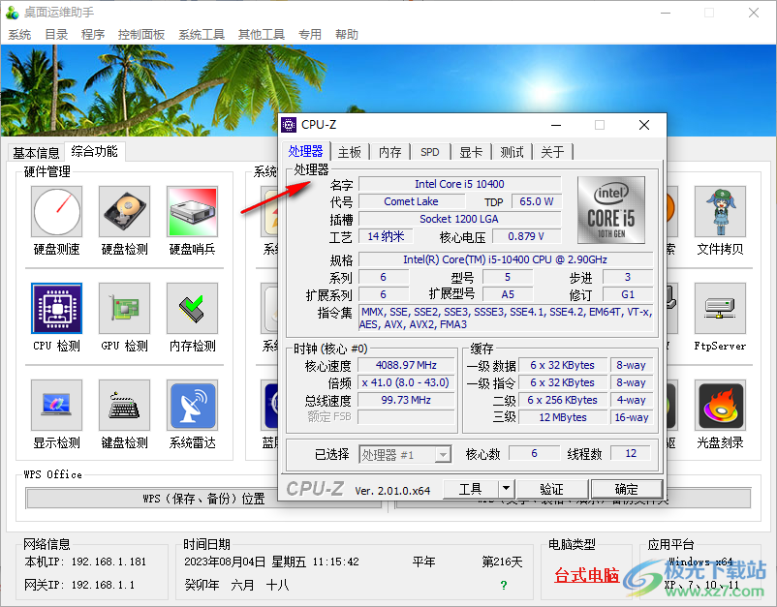Screen dimensions: 777x607
Task: Launch the 内存检测 memory test icon
Action: (x=192, y=309)
